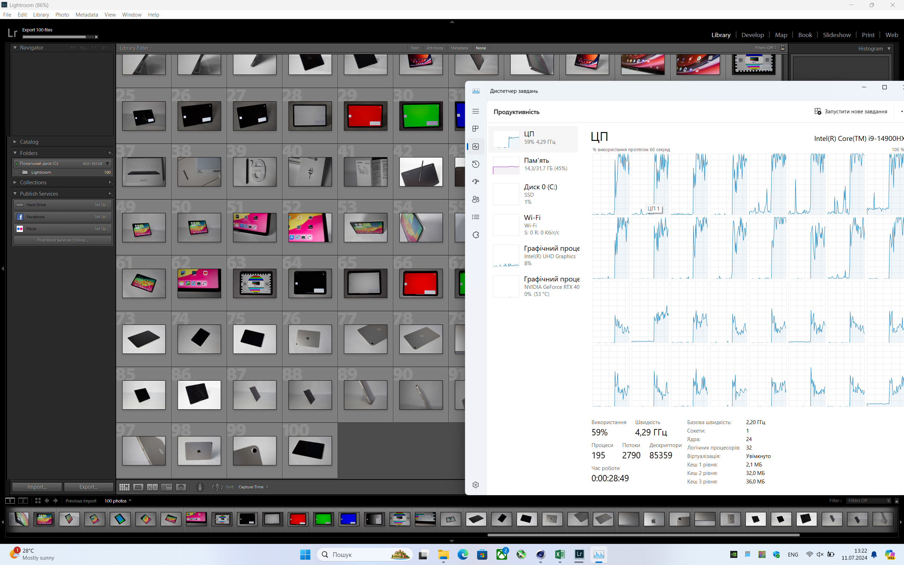Open the File menu
Screen dimensions: 904x565
(7, 14)
